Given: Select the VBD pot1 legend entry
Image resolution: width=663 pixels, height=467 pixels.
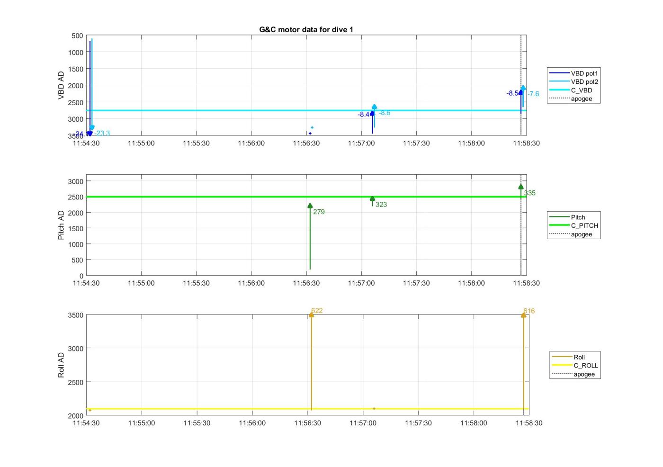Looking at the screenshot, I should click(x=573, y=73).
